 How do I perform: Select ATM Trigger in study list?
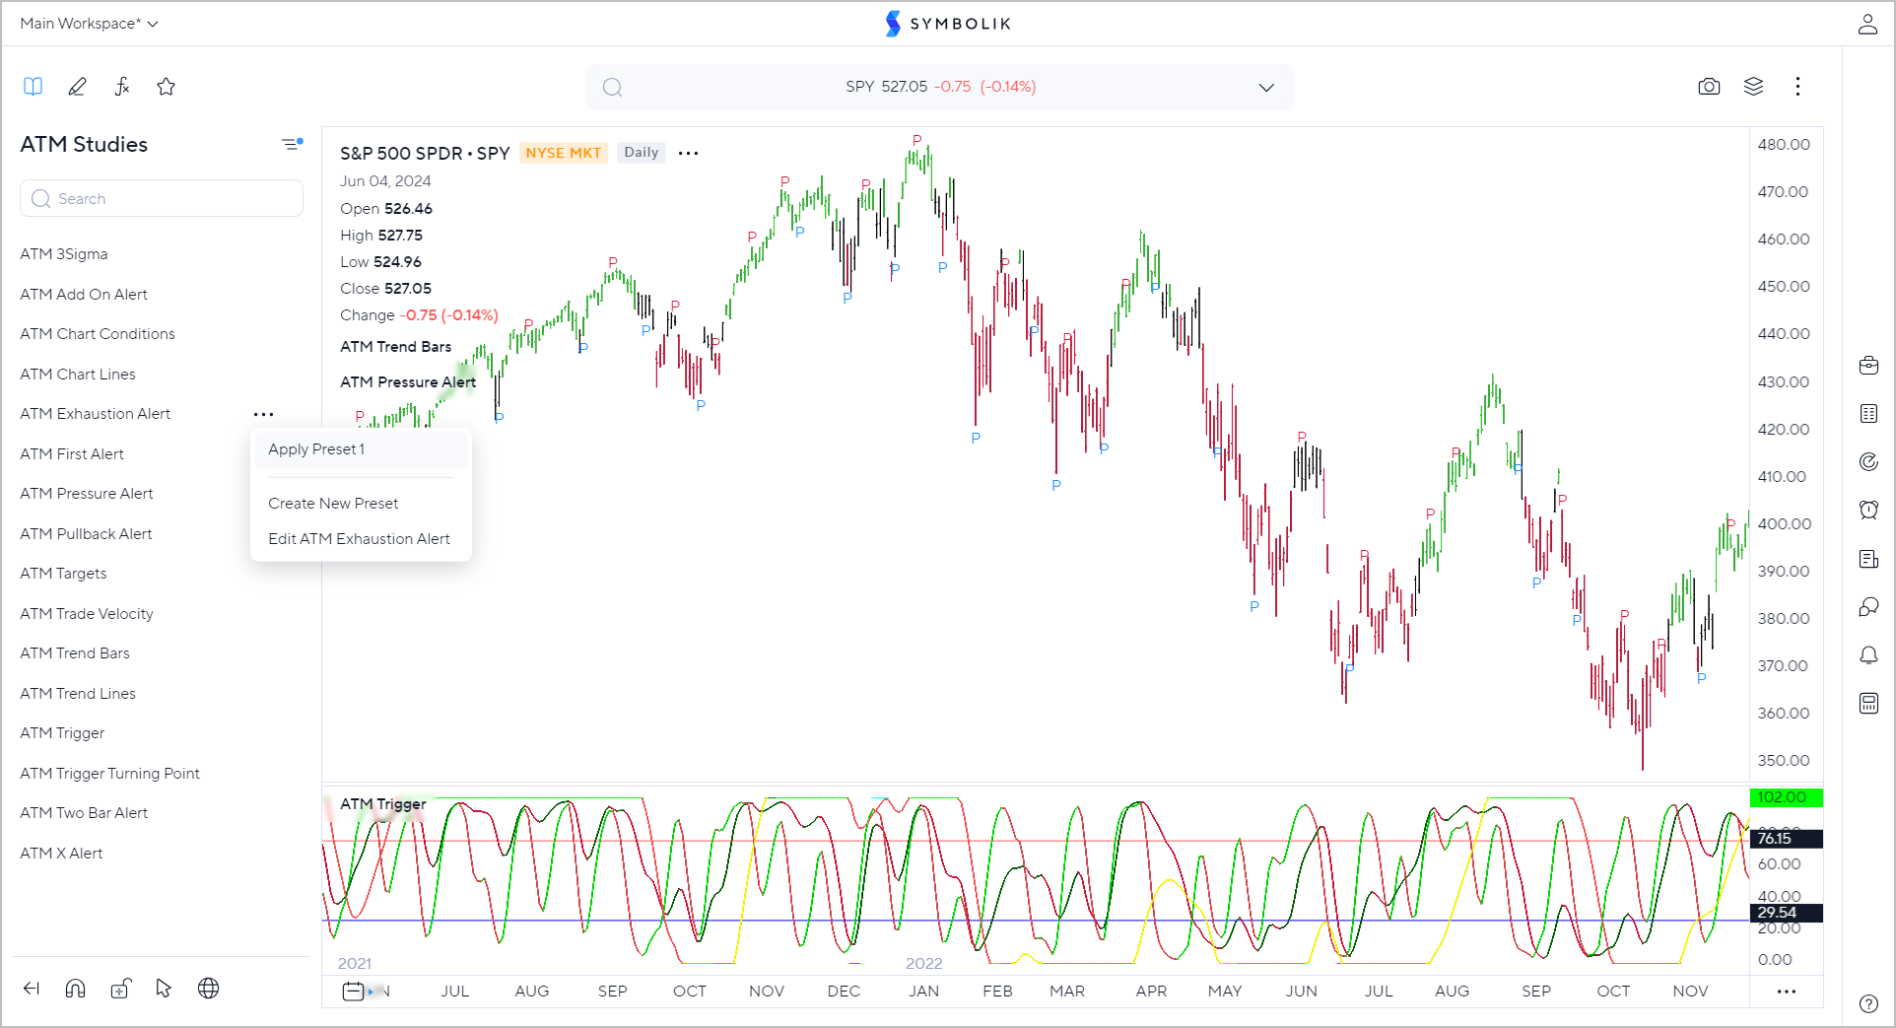(62, 733)
